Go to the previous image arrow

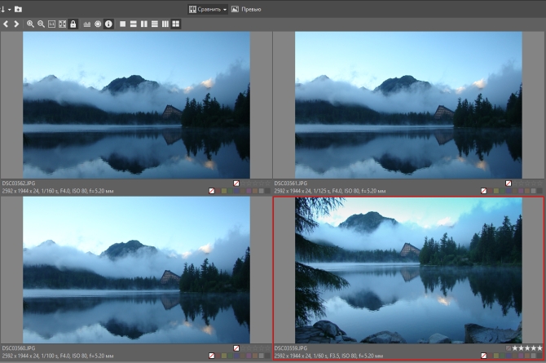point(6,24)
